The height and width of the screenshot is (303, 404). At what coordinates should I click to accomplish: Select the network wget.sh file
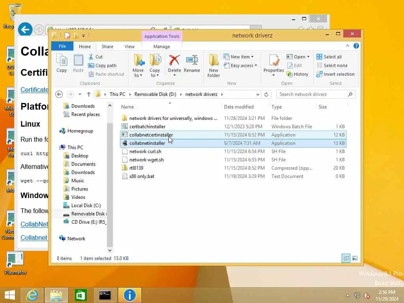(x=233, y=160)
